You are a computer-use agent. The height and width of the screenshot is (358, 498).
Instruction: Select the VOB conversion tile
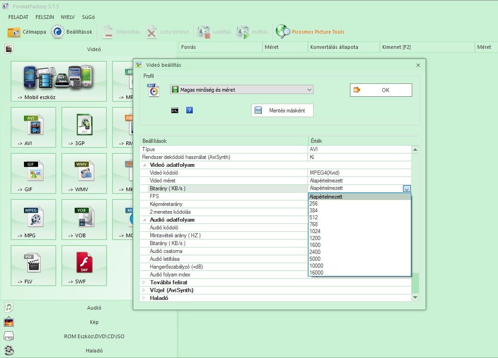(84, 219)
